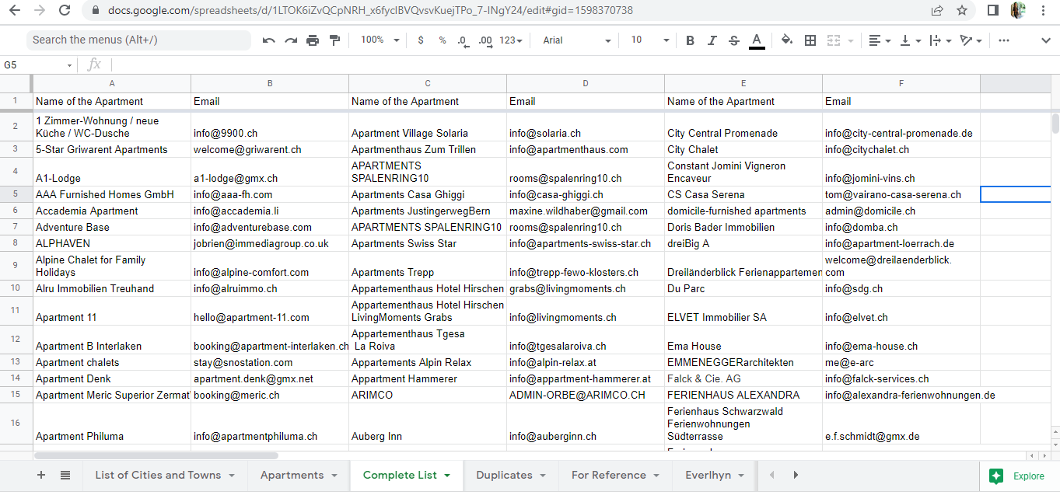This screenshot has width=1060, height=495.
Task: Bookmark this page with star icon
Action: [x=962, y=10]
